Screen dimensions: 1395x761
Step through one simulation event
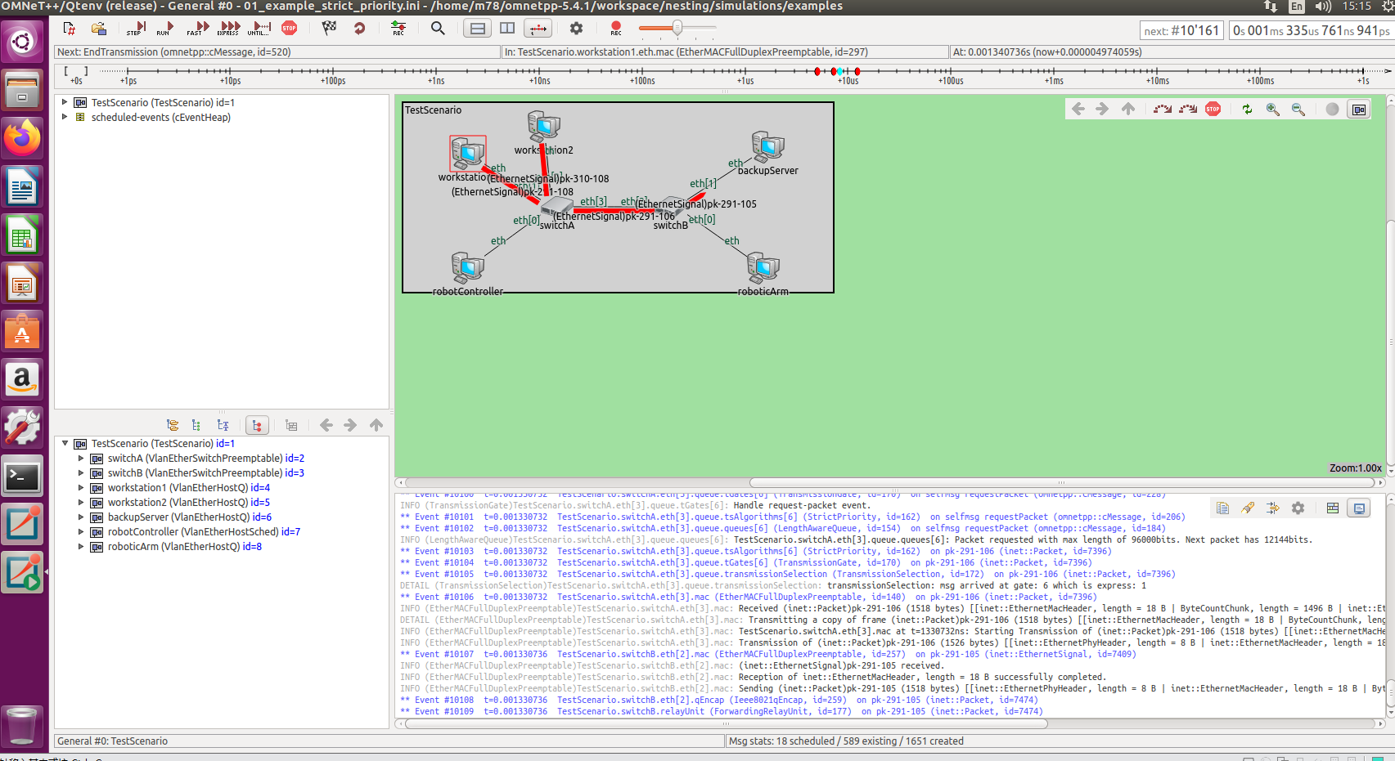pyautogui.click(x=135, y=28)
